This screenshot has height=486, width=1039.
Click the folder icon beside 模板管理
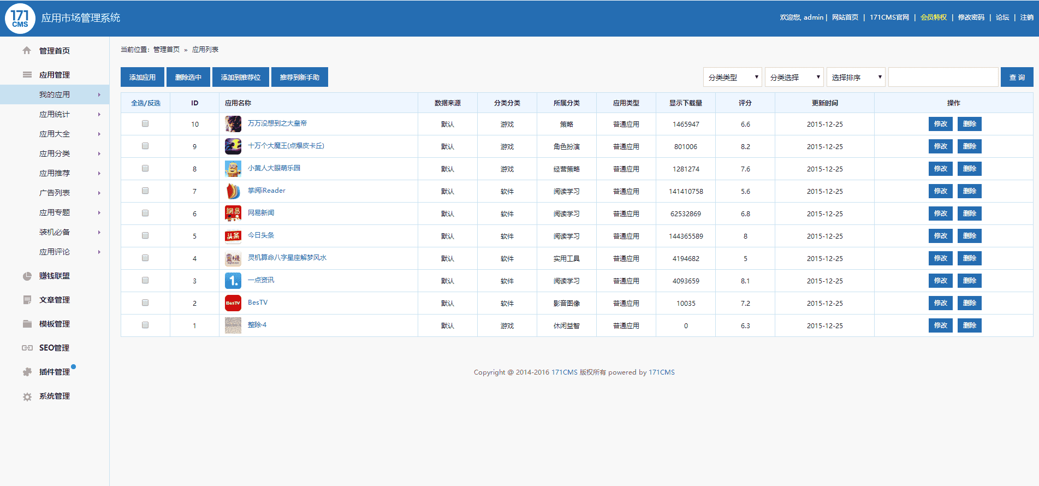[27, 324]
